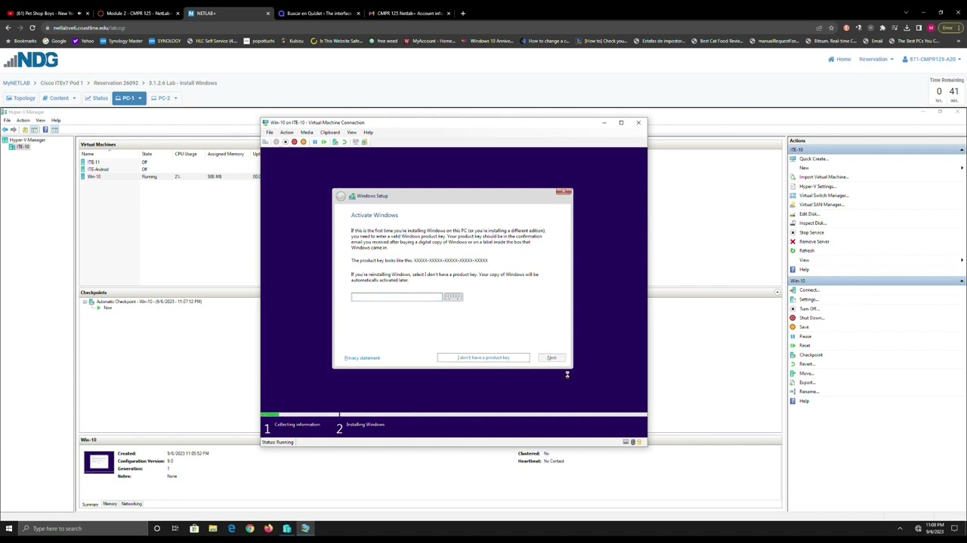
Task: Open File menu in Virtual Machine Connection
Action: coord(270,132)
